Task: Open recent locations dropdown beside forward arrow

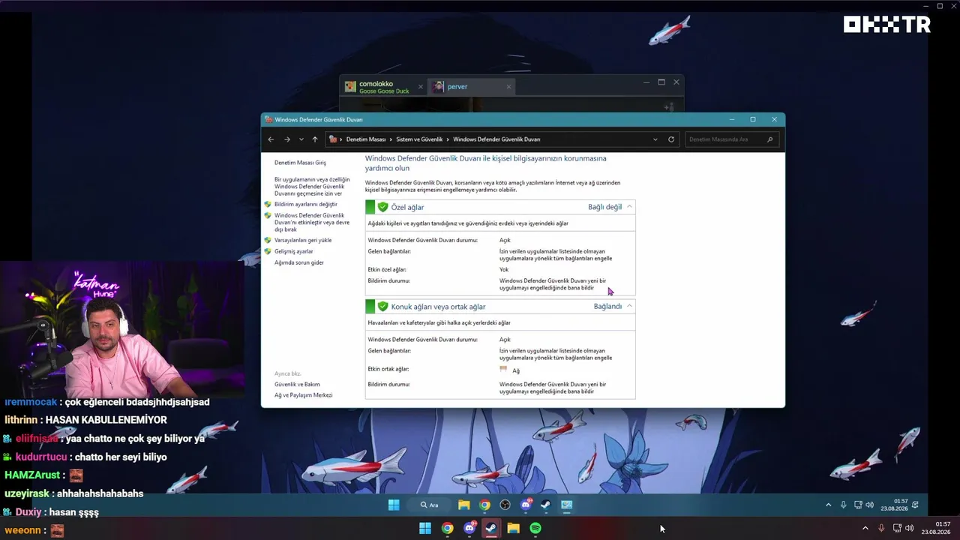Action: [301, 139]
